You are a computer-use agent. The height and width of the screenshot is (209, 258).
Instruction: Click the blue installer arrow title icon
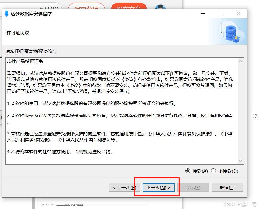tap(6, 14)
